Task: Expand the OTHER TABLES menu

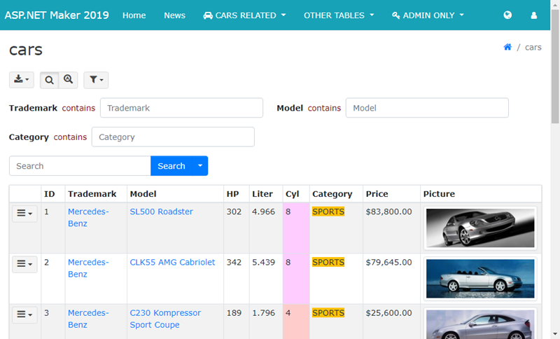Action: click(339, 15)
